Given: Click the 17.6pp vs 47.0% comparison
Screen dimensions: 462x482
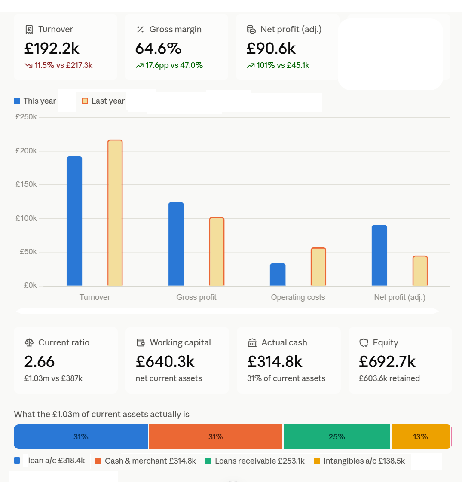Looking at the screenshot, I should pyautogui.click(x=174, y=65).
